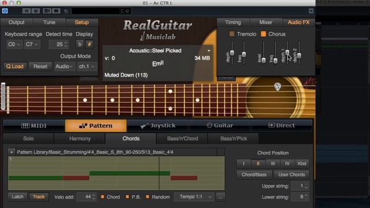
Task: Select chord position III
Action: point(273,164)
